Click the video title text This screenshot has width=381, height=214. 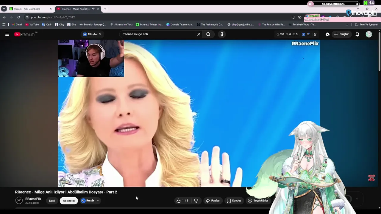point(66,192)
